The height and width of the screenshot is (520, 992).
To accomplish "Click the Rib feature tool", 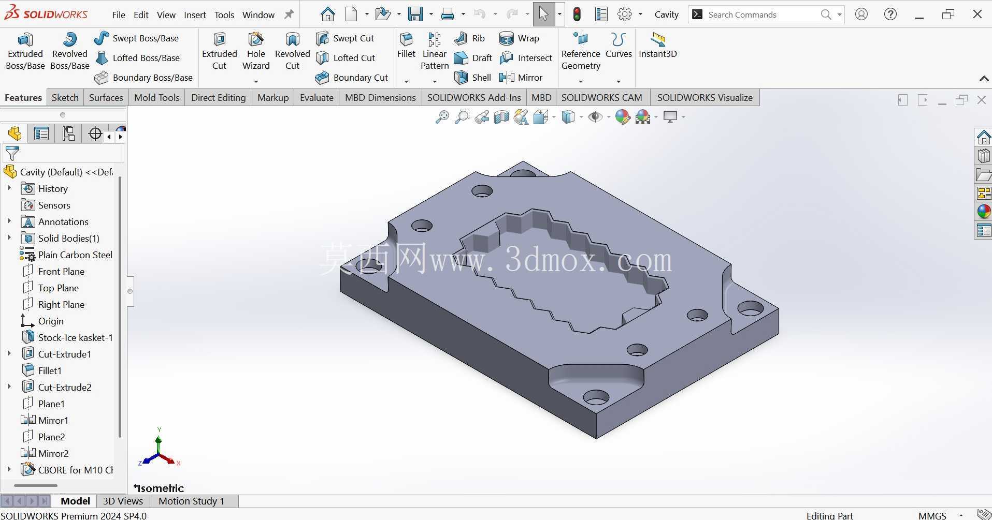I will [469, 38].
